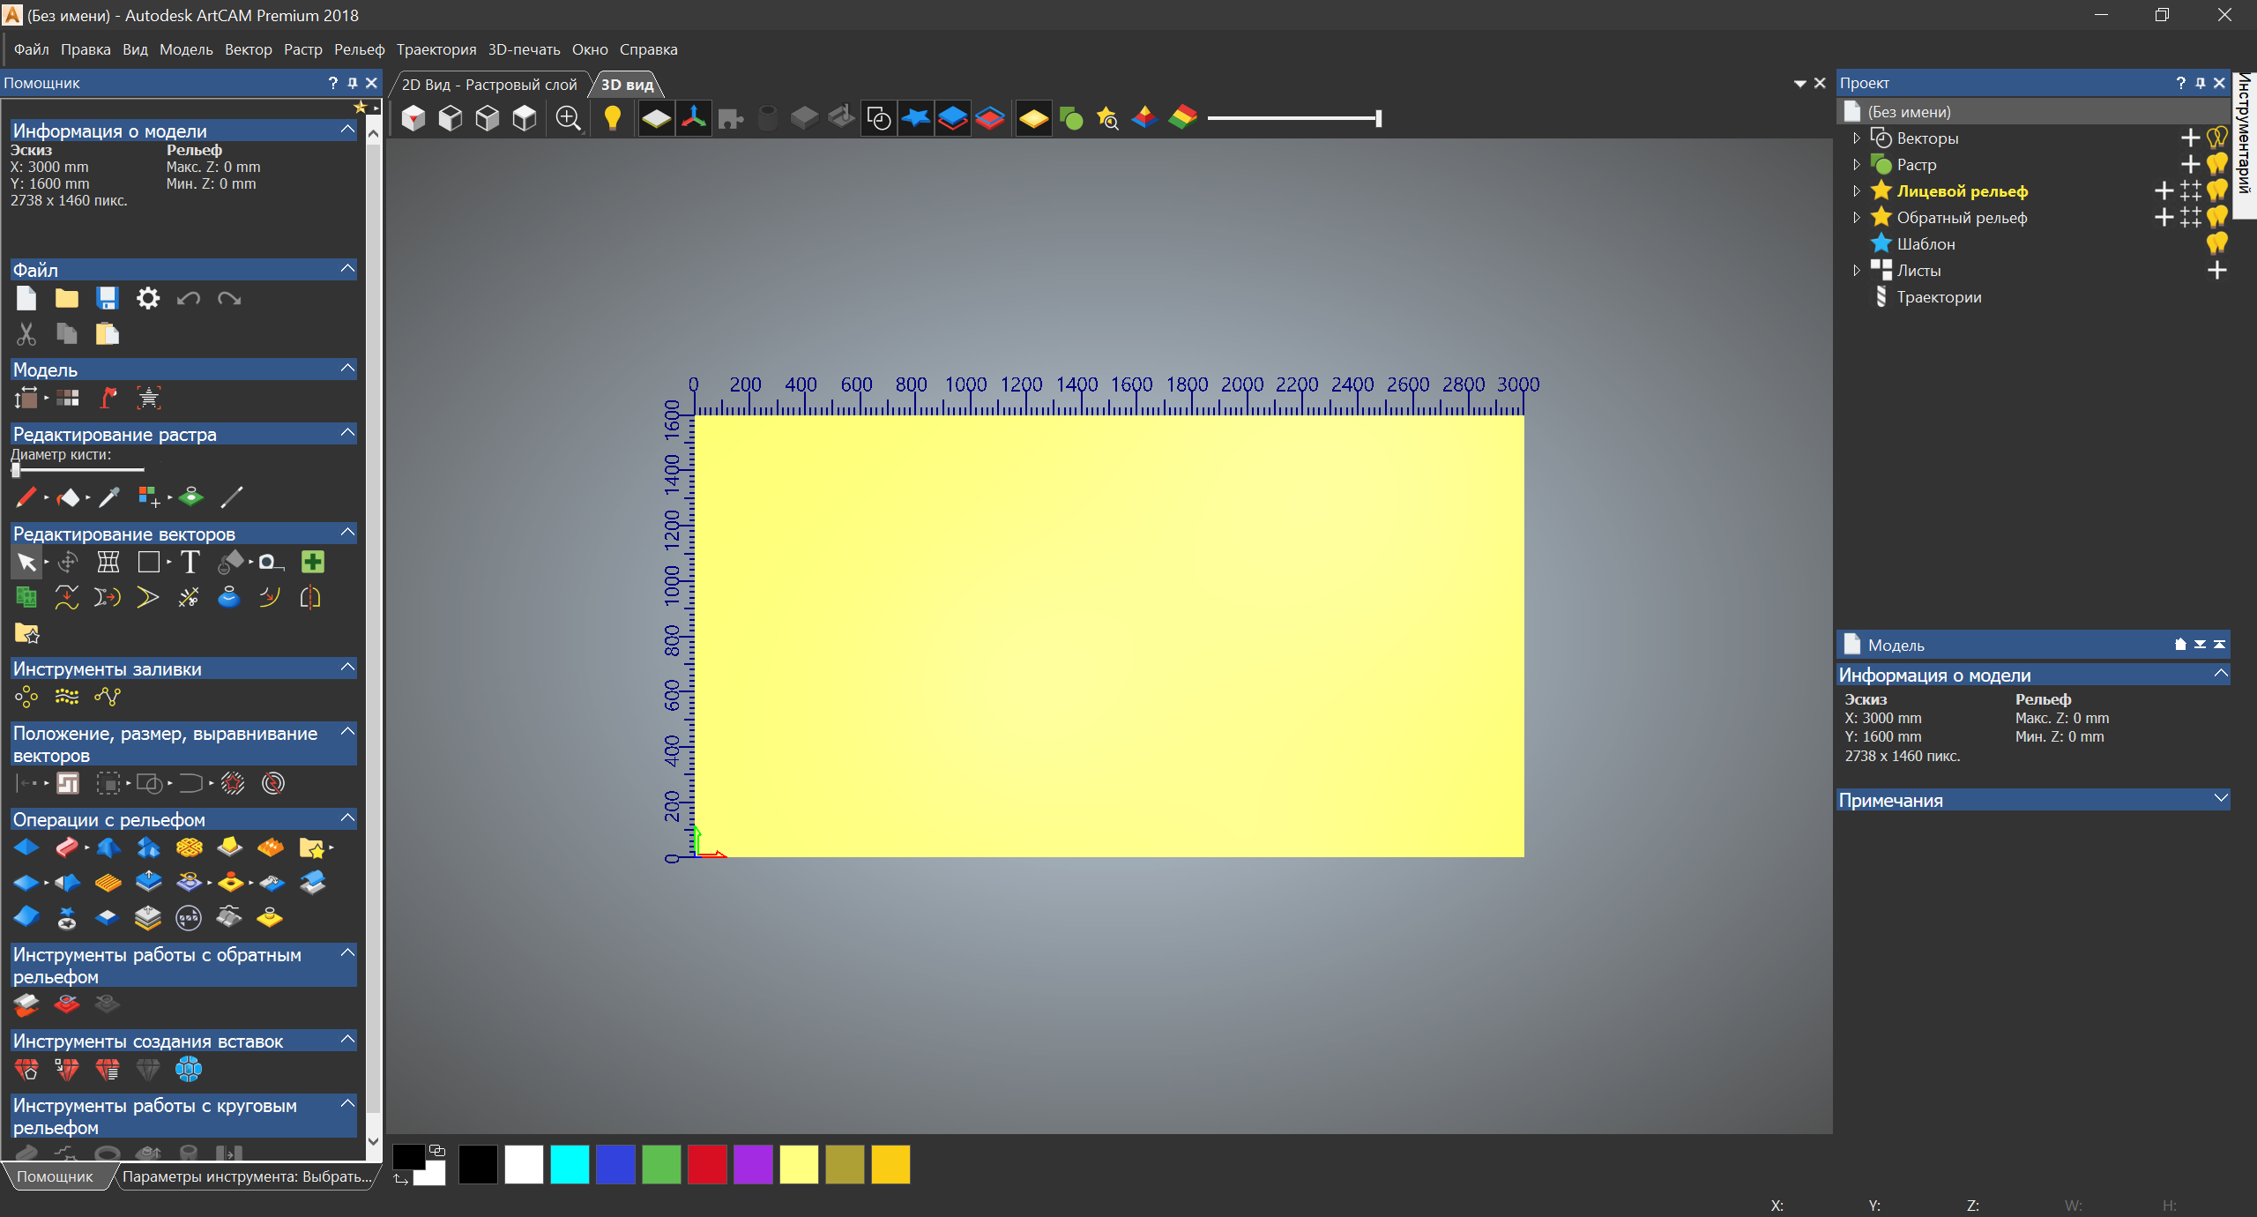Toggle visibility lightbulb for Шаблон
This screenshot has height=1217, width=2257.
coord(2216,243)
